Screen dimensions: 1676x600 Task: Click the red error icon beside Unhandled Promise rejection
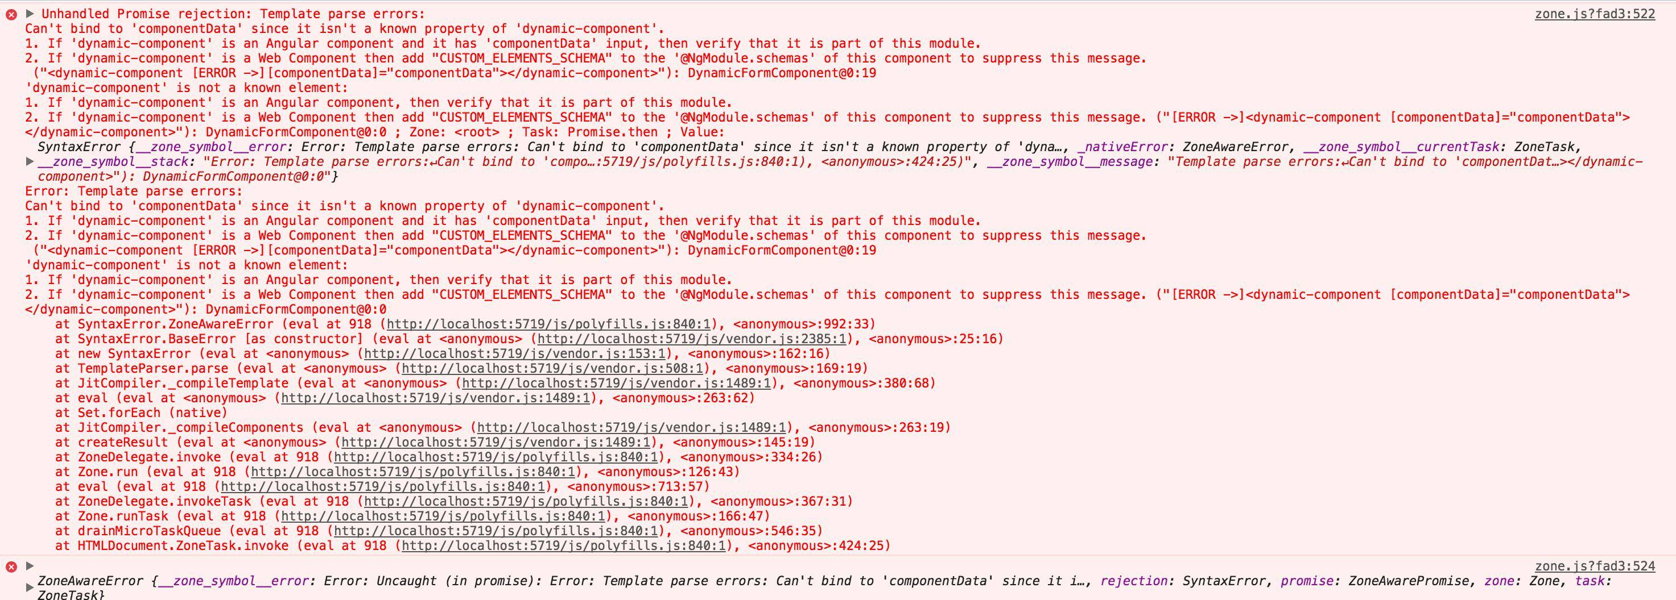click(x=11, y=14)
